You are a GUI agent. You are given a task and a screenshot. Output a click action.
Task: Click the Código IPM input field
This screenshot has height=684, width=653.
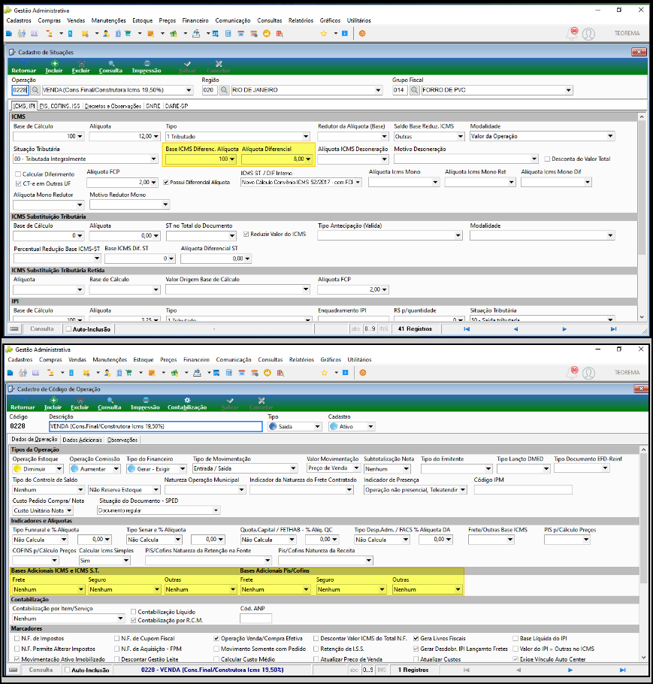[523, 490]
